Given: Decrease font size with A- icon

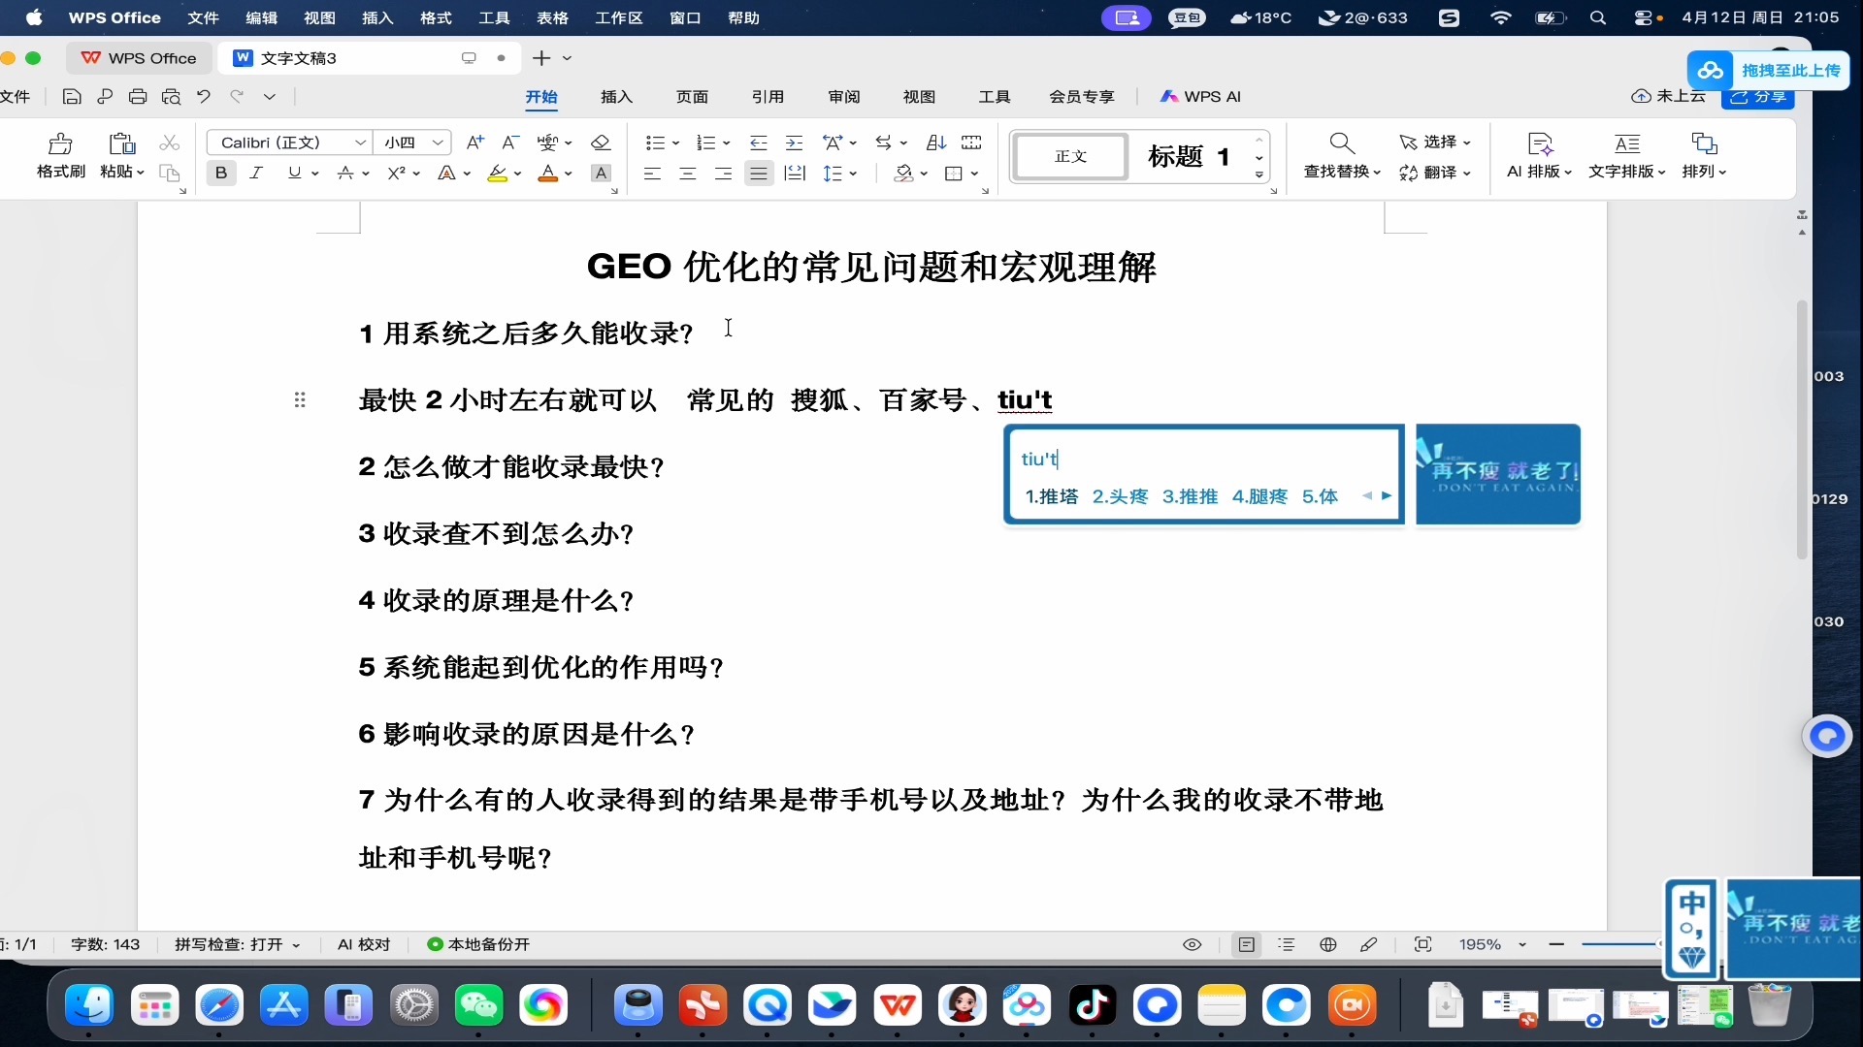Looking at the screenshot, I should coord(511,143).
